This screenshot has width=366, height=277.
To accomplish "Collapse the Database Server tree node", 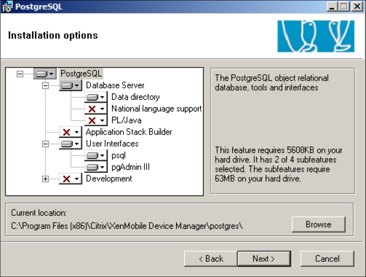I will 45,85.
